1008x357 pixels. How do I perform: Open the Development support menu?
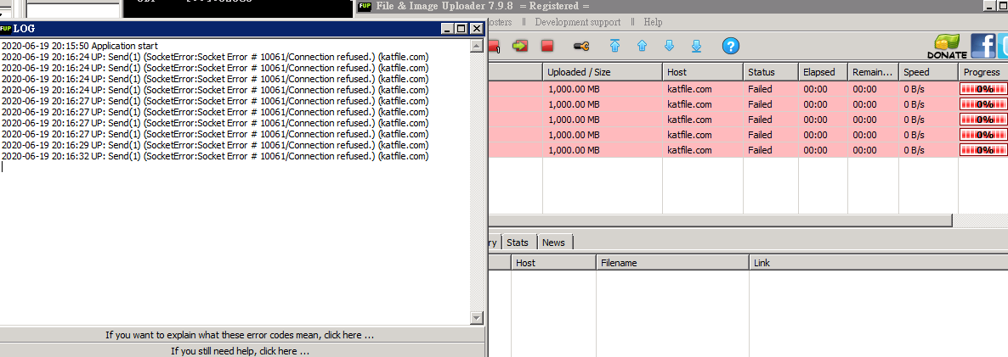[x=577, y=22]
